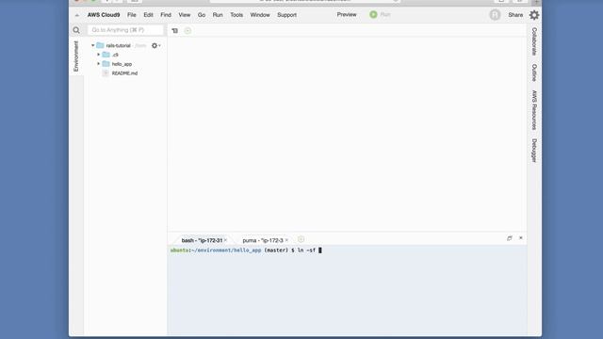Expand the .c9 folder
This screenshot has height=339, width=603.
point(98,55)
